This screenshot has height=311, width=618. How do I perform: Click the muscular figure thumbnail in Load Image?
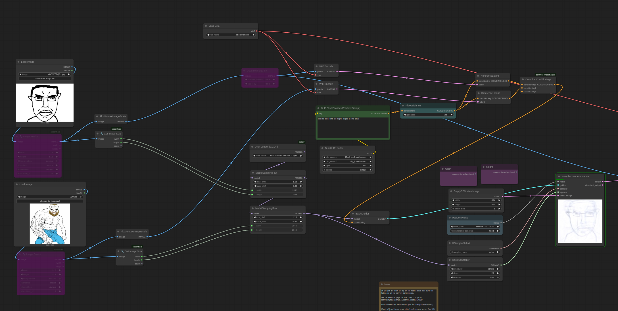pos(50,224)
